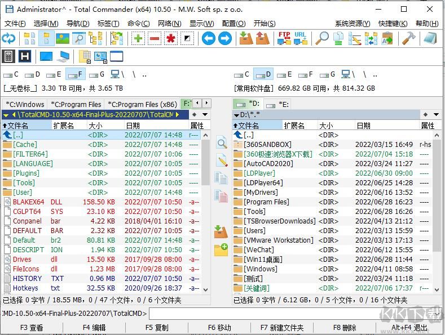Launch the calculator icon
Image resolution: width=445 pixels, height=335 pixels.
tap(8, 56)
